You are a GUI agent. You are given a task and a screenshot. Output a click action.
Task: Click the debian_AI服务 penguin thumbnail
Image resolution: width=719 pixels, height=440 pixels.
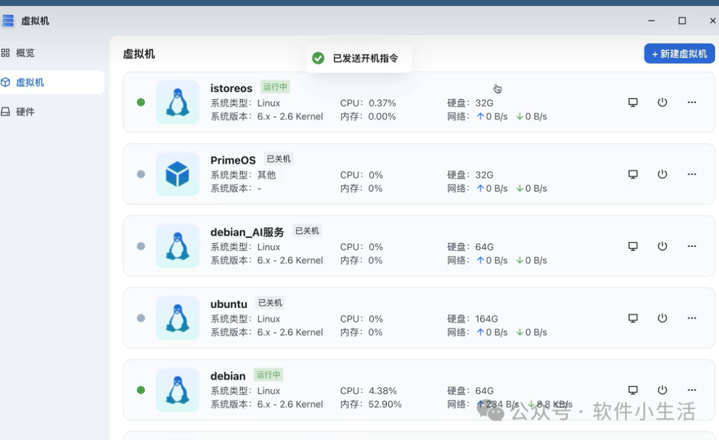178,246
